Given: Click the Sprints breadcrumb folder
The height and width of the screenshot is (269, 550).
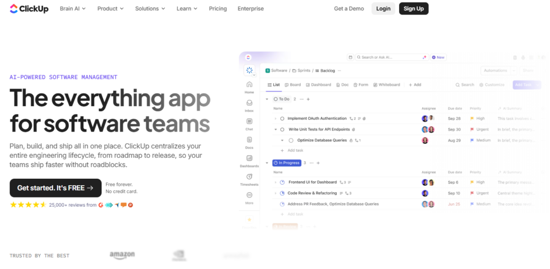Looking at the screenshot, I should [301, 70].
